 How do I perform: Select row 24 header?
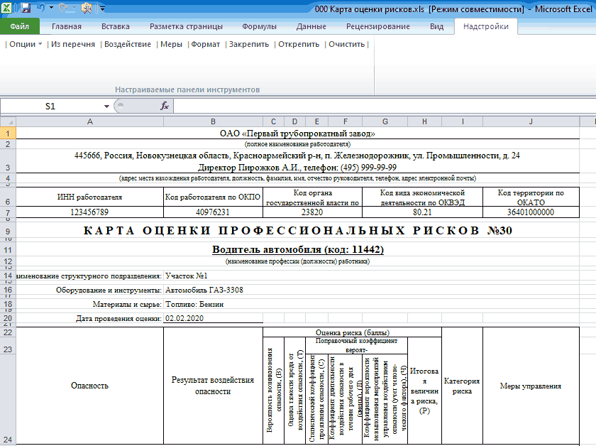tap(8, 400)
